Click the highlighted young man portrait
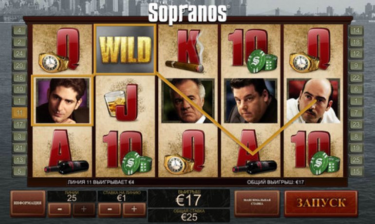The image size is (375, 224). pos(62,100)
